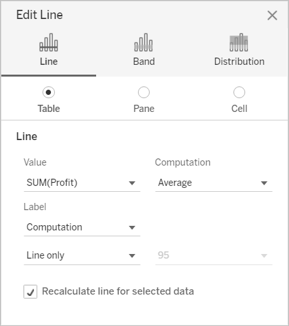Screen dimensions: 289x326
Task: Click the Pane text label
Action: coord(144,109)
